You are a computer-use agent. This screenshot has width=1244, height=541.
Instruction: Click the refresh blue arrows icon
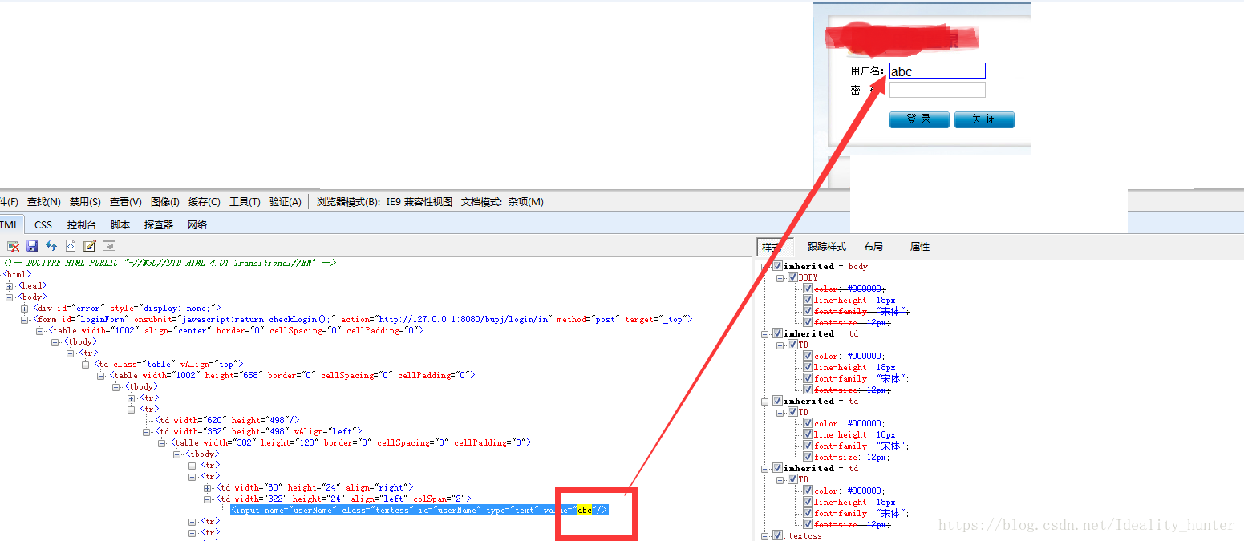click(51, 246)
